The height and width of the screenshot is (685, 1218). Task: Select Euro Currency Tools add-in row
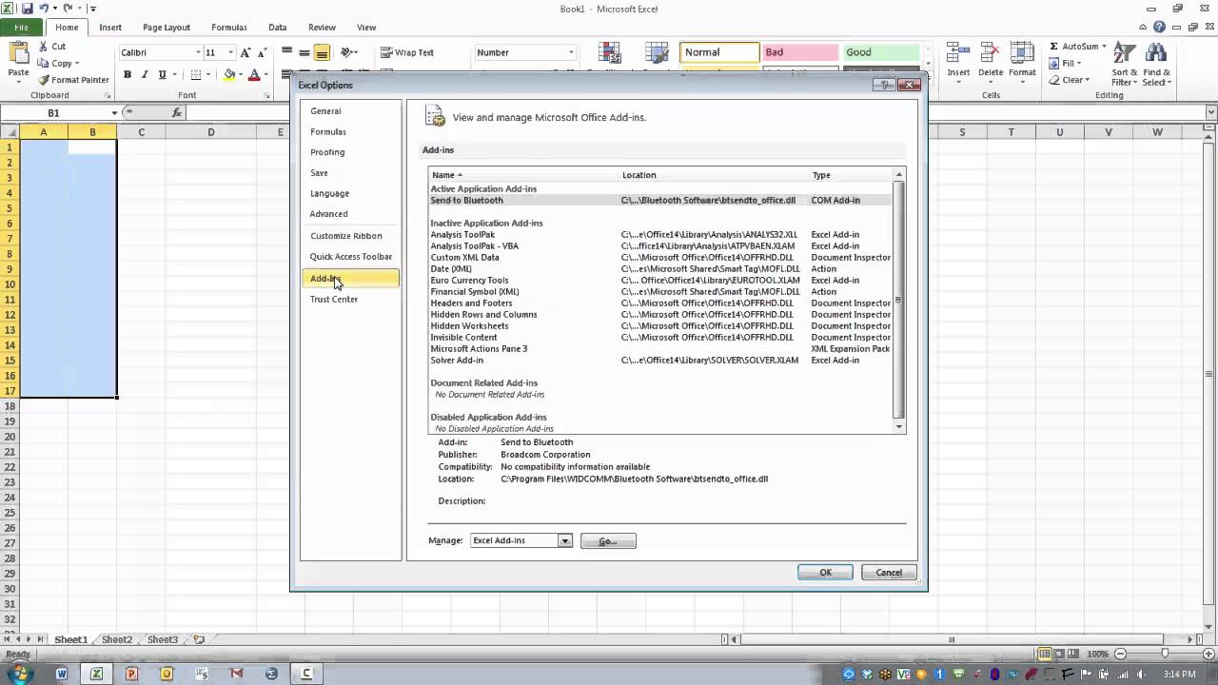pos(660,281)
